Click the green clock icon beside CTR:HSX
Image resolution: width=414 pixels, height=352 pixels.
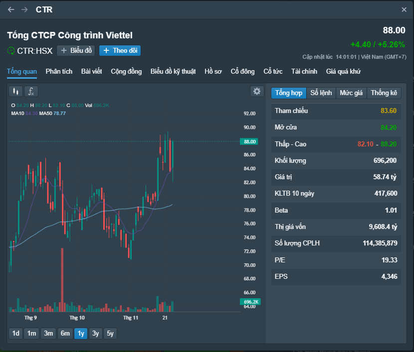pyautogui.click(x=11, y=51)
